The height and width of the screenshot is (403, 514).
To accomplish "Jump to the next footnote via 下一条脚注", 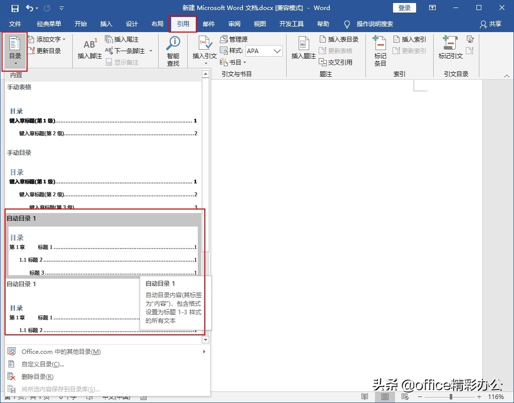I will click(x=125, y=51).
